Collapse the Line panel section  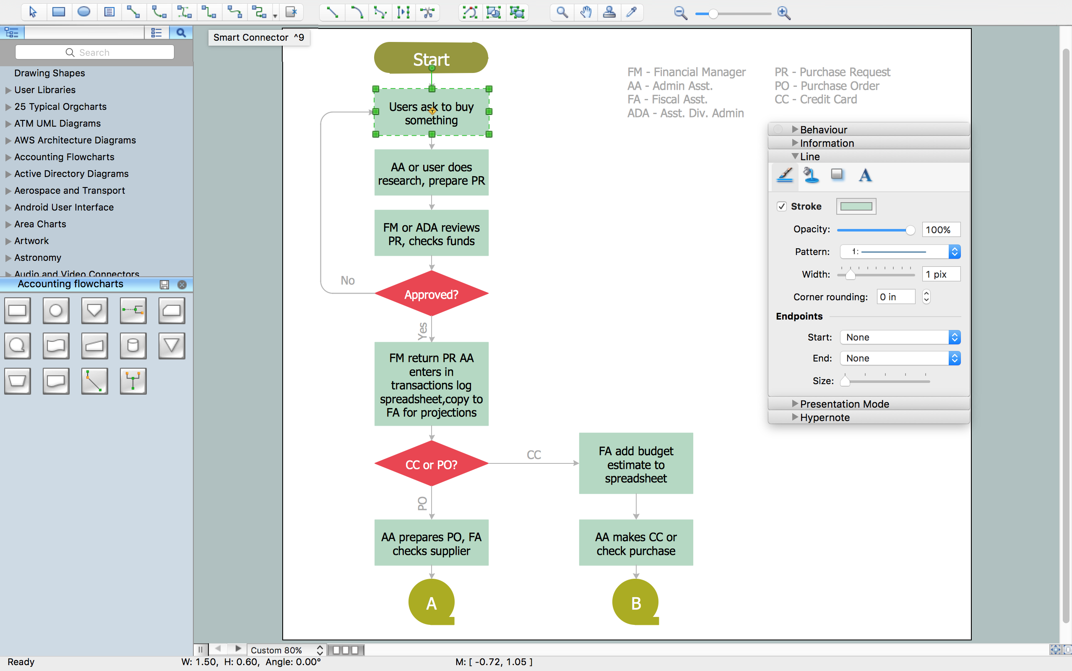[795, 156]
